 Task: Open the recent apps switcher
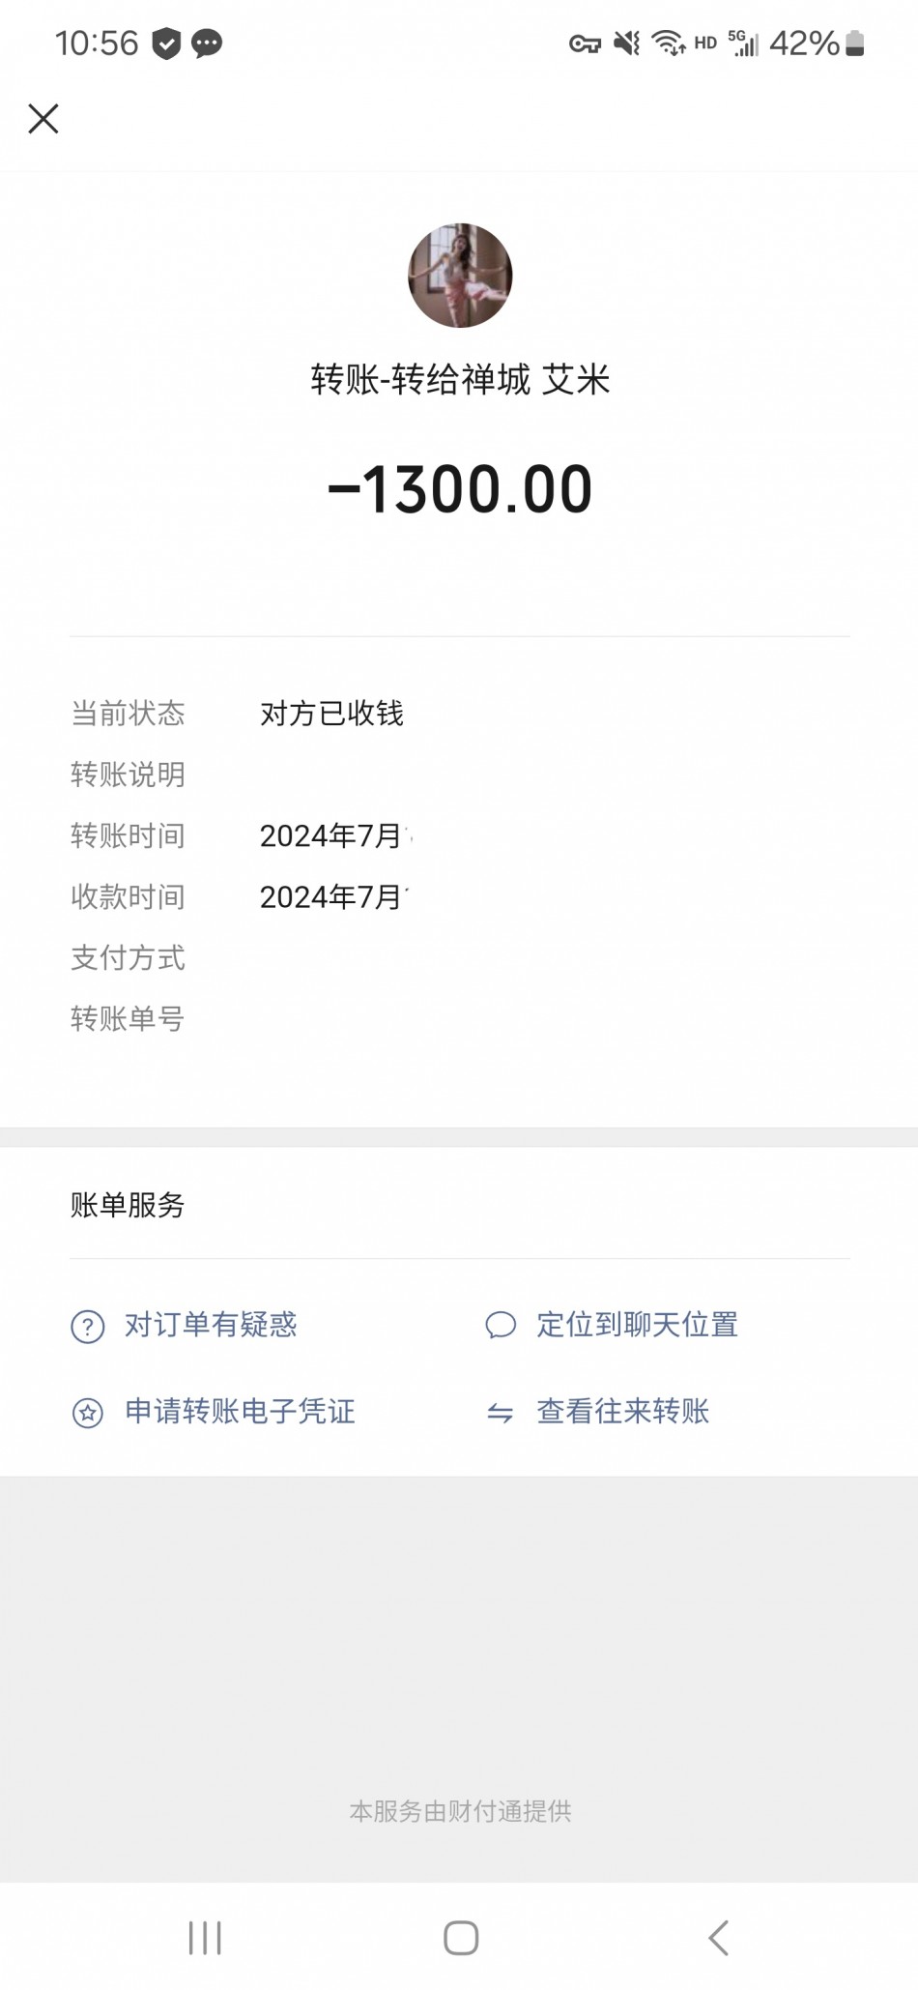pyautogui.click(x=205, y=1938)
